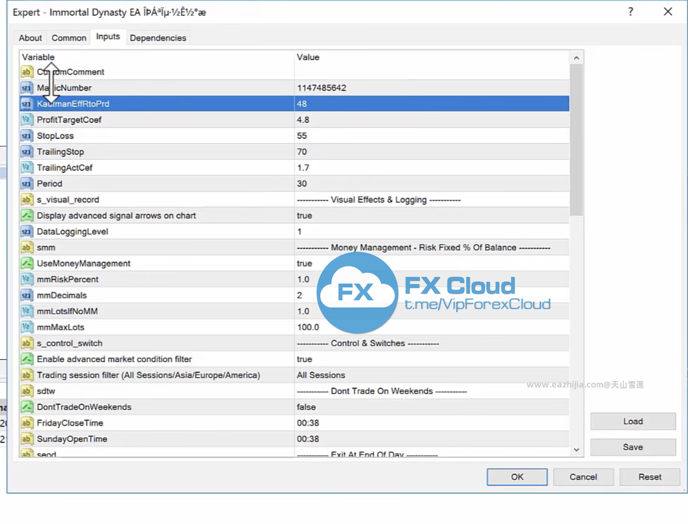Screen dimensions: 688x524
Task: Click the SundayOpenTime value 00:38
Action: [308, 439]
